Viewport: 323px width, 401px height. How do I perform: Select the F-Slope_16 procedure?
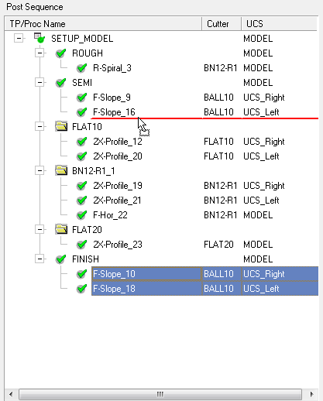[x=114, y=112]
